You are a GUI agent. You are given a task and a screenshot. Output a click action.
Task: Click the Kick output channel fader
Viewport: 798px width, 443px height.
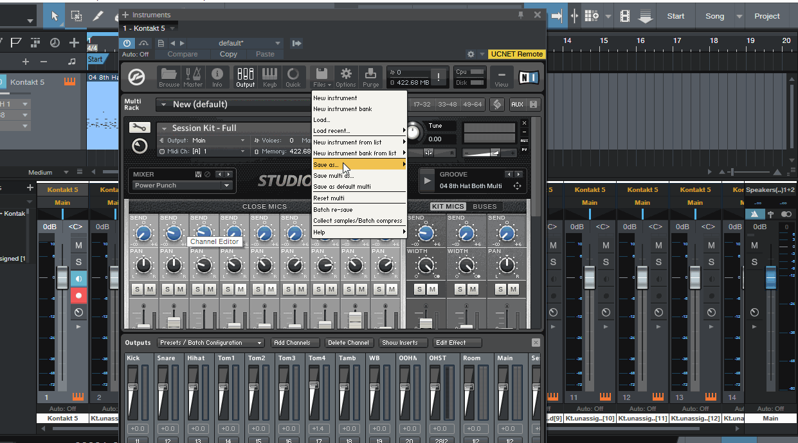pyautogui.click(x=133, y=387)
